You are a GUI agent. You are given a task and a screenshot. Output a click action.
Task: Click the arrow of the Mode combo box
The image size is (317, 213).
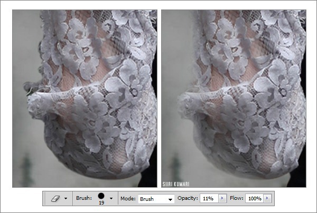click(x=170, y=199)
